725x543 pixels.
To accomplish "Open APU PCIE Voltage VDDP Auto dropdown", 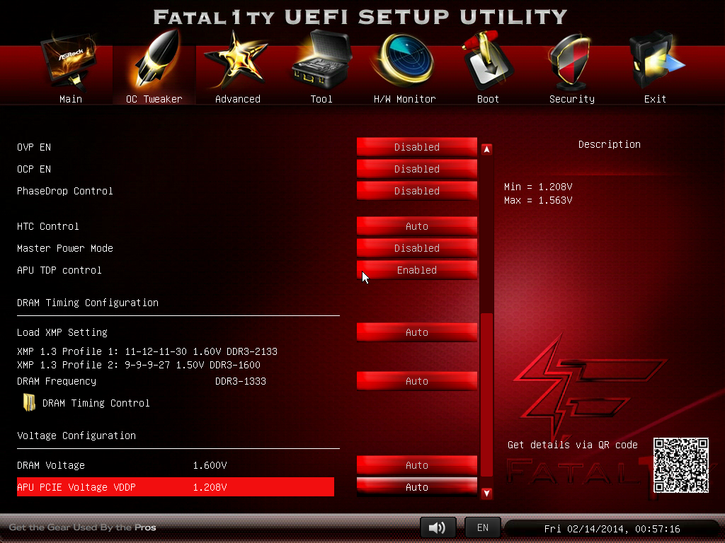I will pyautogui.click(x=416, y=487).
